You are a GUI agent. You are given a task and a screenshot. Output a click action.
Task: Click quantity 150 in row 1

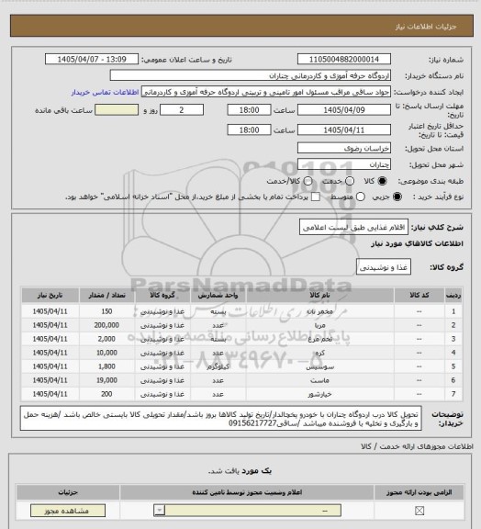click(x=106, y=311)
